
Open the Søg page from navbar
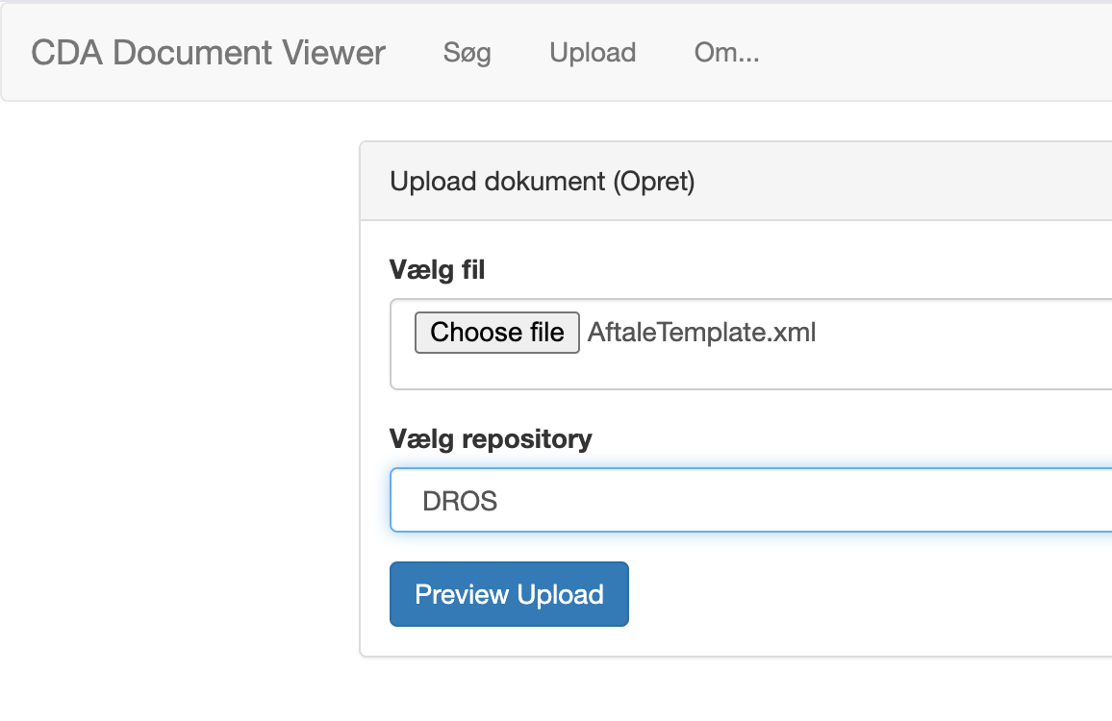tap(467, 53)
